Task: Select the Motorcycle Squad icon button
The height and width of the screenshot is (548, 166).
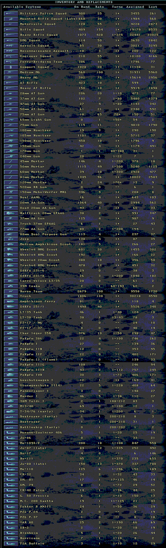Action: (x=11, y=24)
